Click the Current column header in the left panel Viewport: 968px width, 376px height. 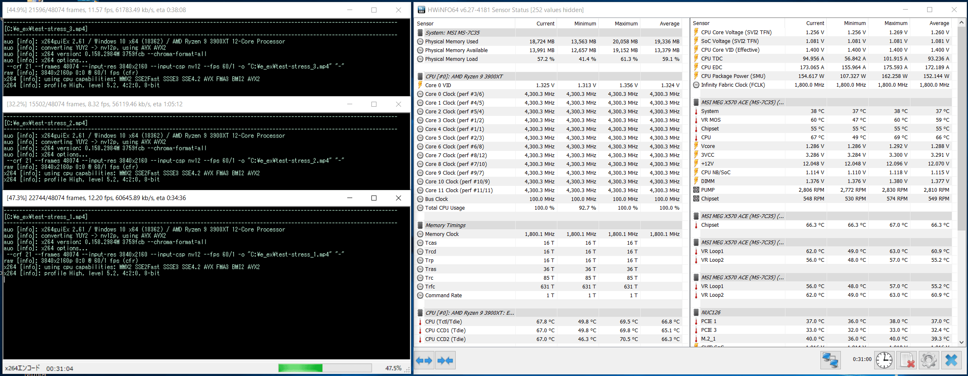[536, 23]
